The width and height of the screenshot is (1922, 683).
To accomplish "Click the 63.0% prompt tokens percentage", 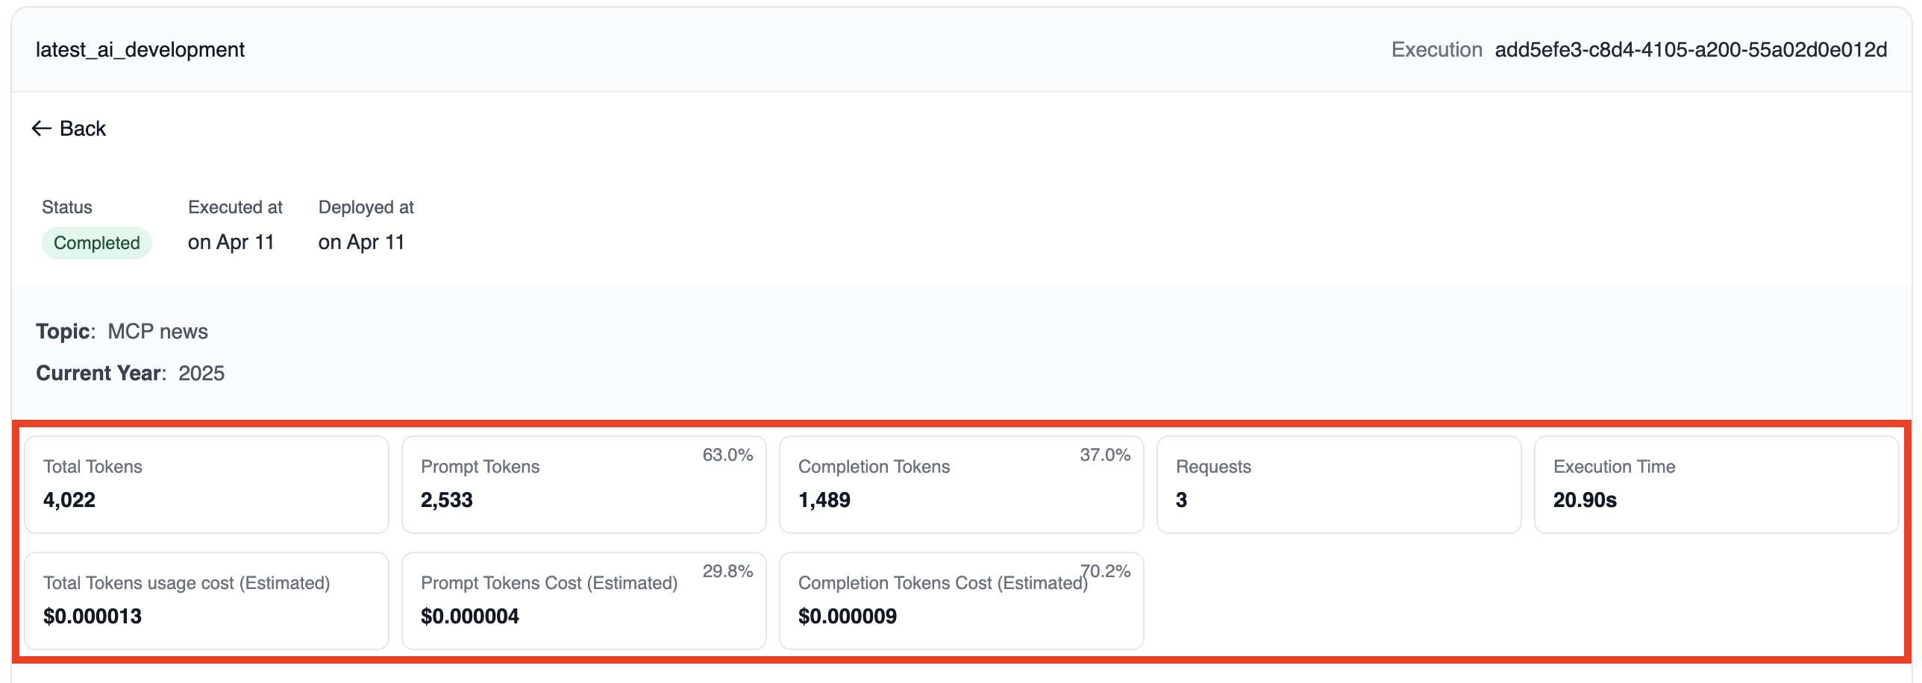I will 727,455.
